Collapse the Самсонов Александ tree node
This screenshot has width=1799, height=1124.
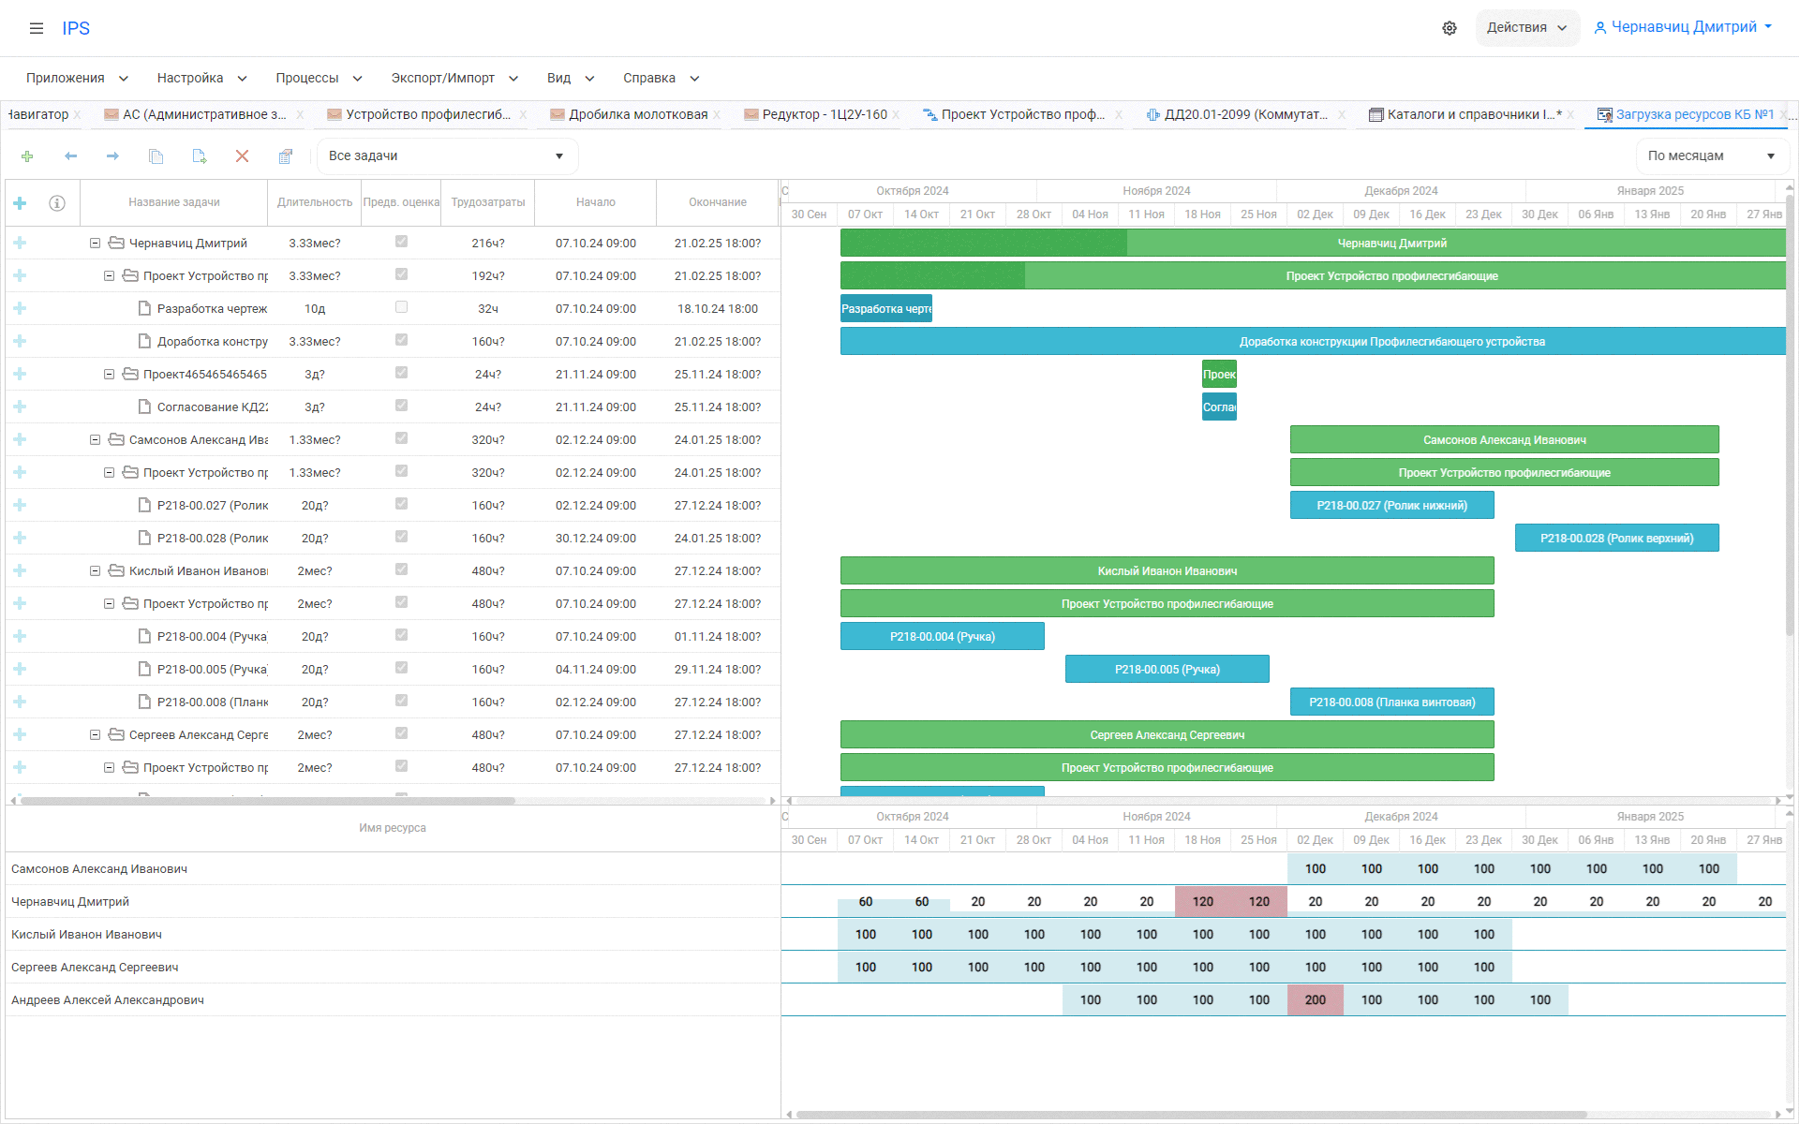click(95, 439)
